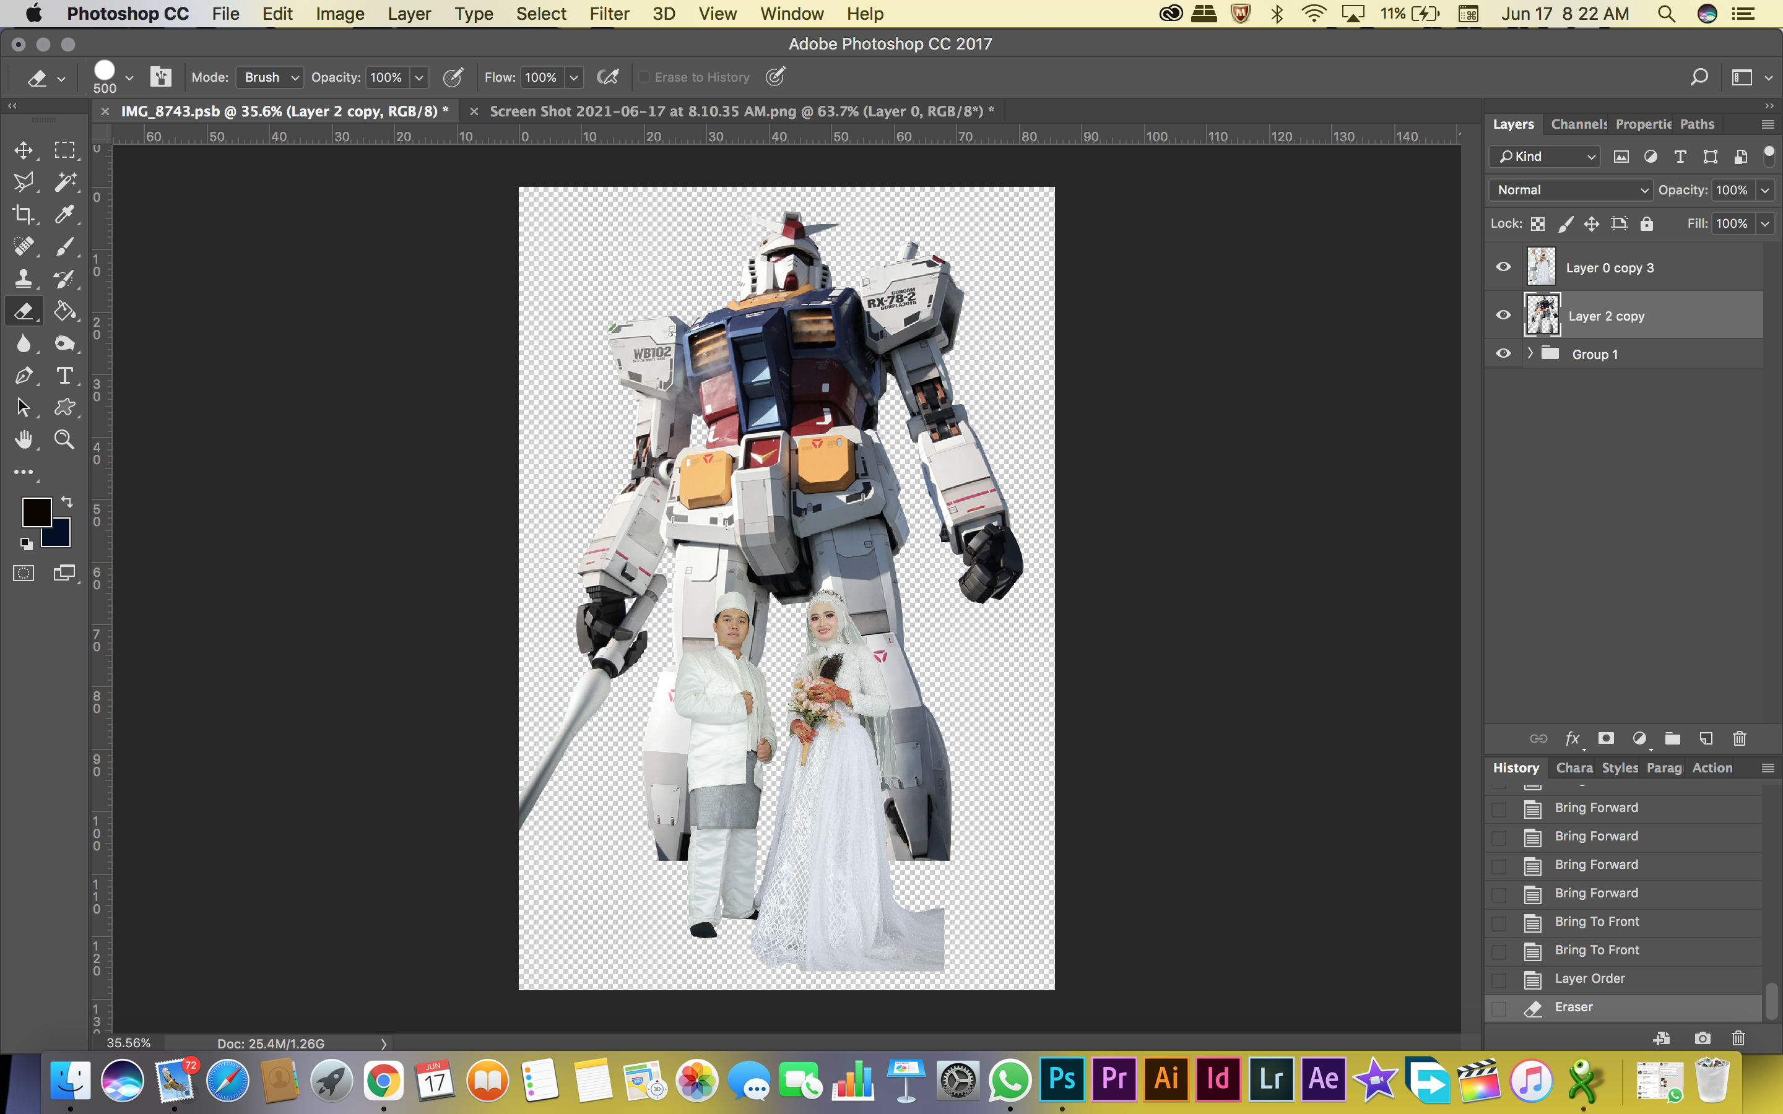Click the Layers panel options menu button
The width and height of the screenshot is (1783, 1114).
1768,124
